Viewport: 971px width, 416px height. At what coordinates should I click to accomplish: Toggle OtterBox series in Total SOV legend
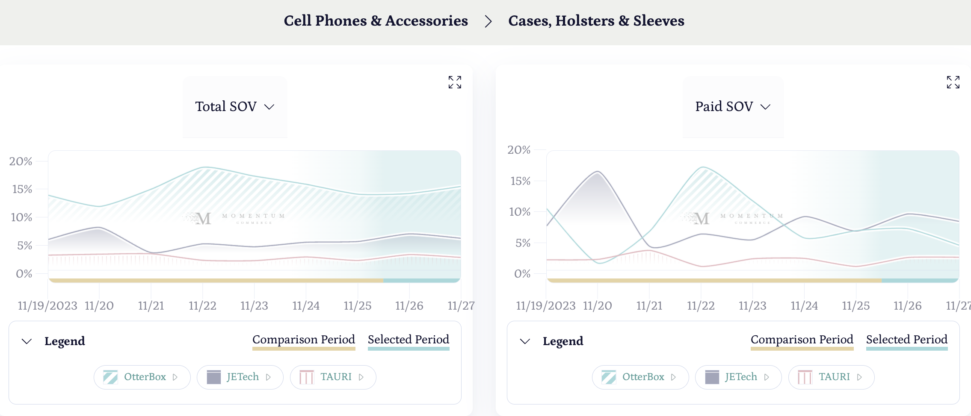[x=145, y=377]
